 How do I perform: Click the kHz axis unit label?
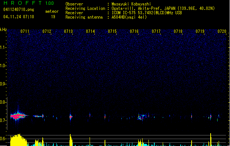[x=3, y=30]
